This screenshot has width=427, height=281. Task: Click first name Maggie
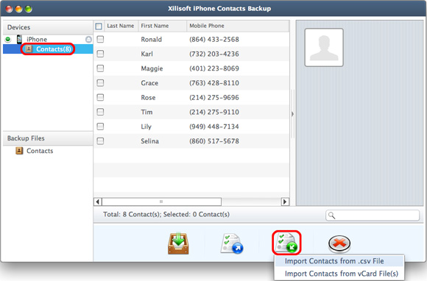point(152,68)
